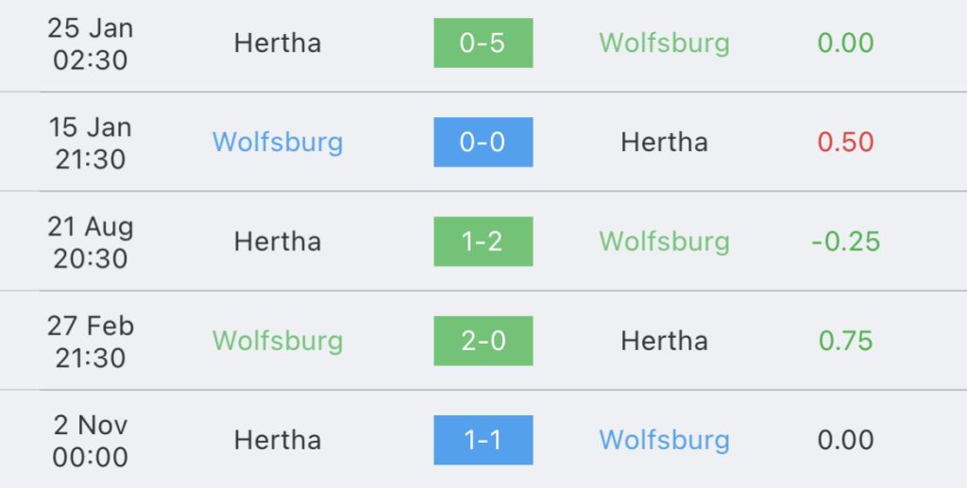Select Wolfsburg in the 15 Jan row
The image size is (967, 488).
(x=278, y=142)
